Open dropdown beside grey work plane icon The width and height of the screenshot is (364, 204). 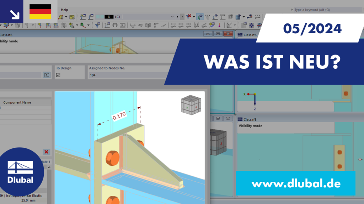click(235, 25)
